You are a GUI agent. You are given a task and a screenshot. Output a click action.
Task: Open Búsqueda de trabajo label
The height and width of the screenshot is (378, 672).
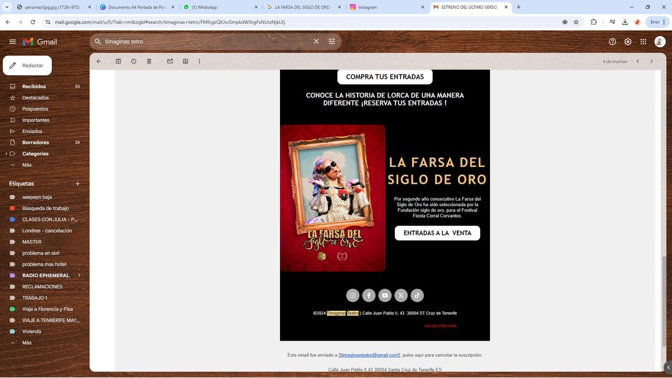pos(44,208)
